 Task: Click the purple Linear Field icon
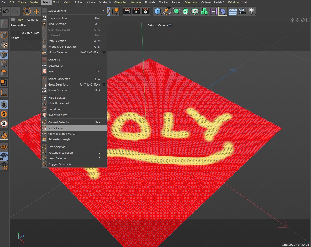[x=213, y=11]
